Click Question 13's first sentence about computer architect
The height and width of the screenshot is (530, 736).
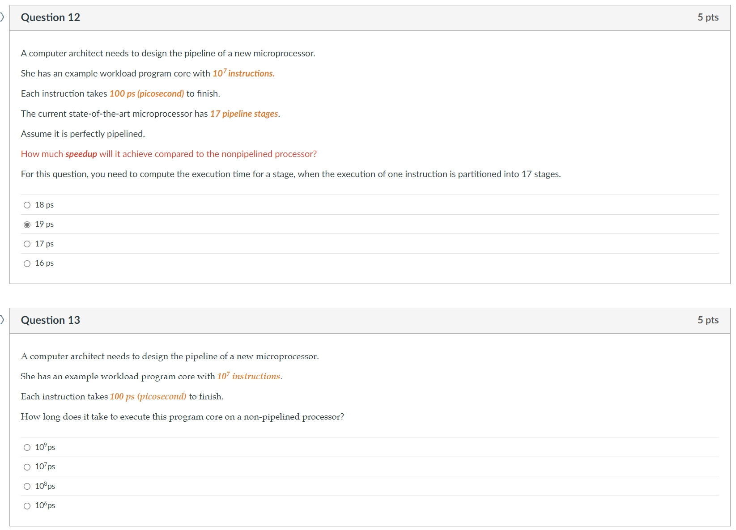170,356
